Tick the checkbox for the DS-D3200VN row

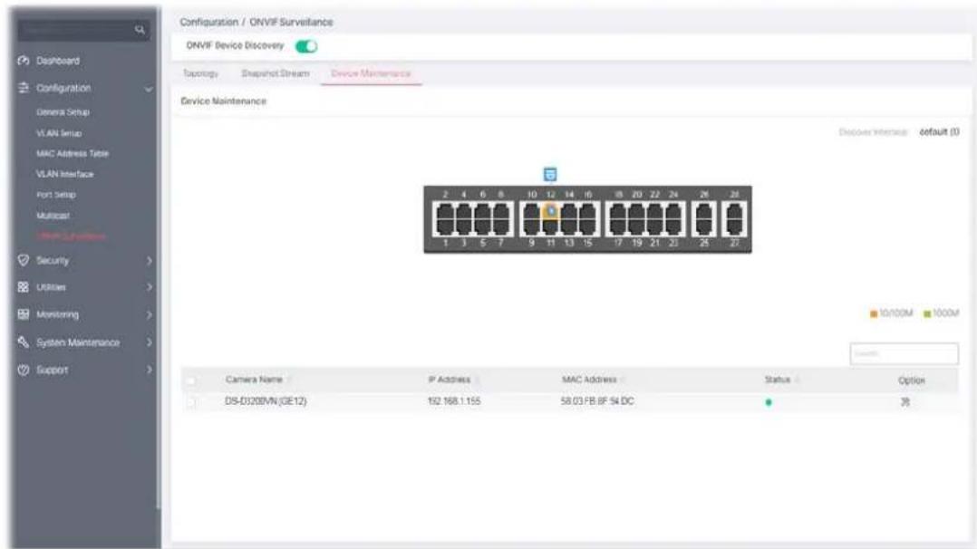(192, 402)
